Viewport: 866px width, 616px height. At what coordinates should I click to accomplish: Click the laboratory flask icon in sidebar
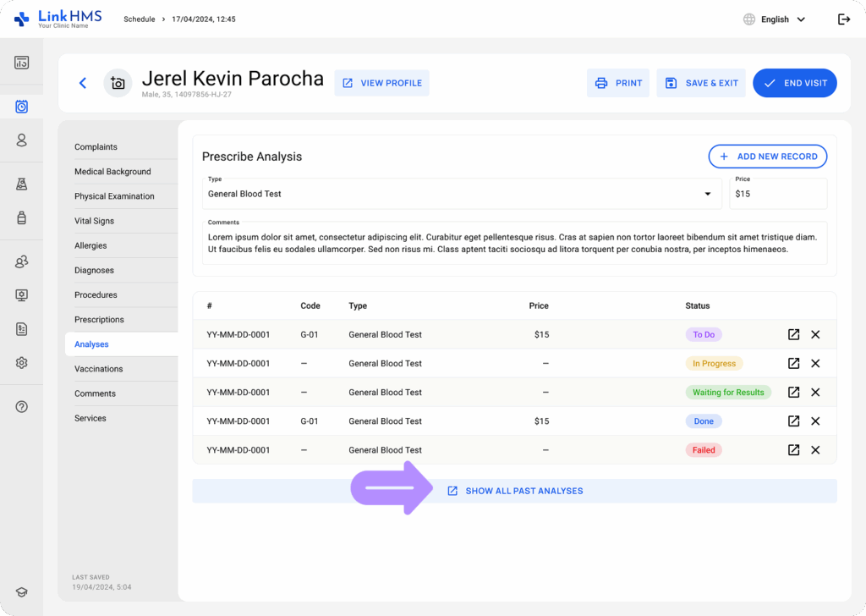pyautogui.click(x=22, y=184)
